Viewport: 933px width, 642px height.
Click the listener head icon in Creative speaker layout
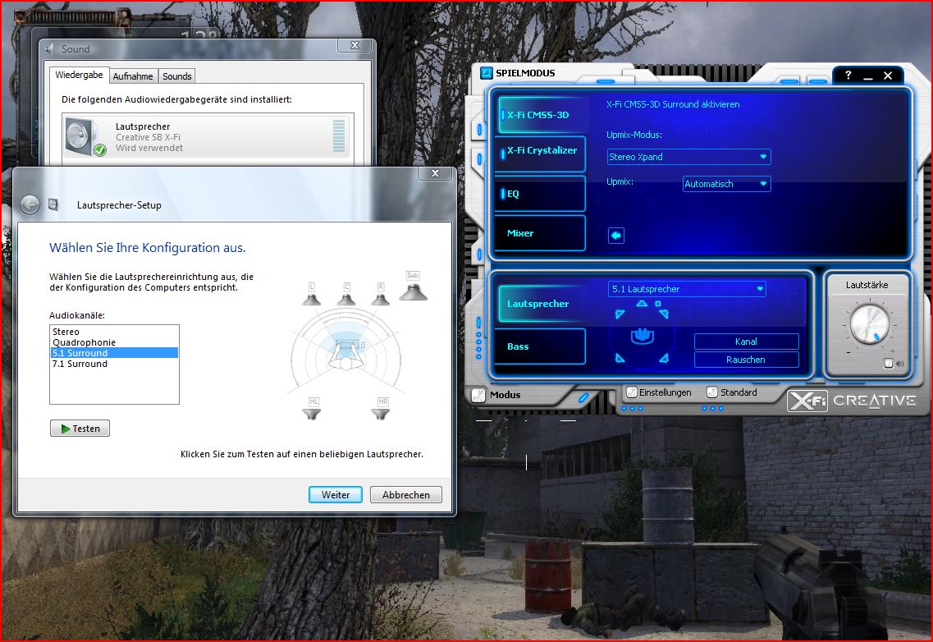pyautogui.click(x=642, y=336)
